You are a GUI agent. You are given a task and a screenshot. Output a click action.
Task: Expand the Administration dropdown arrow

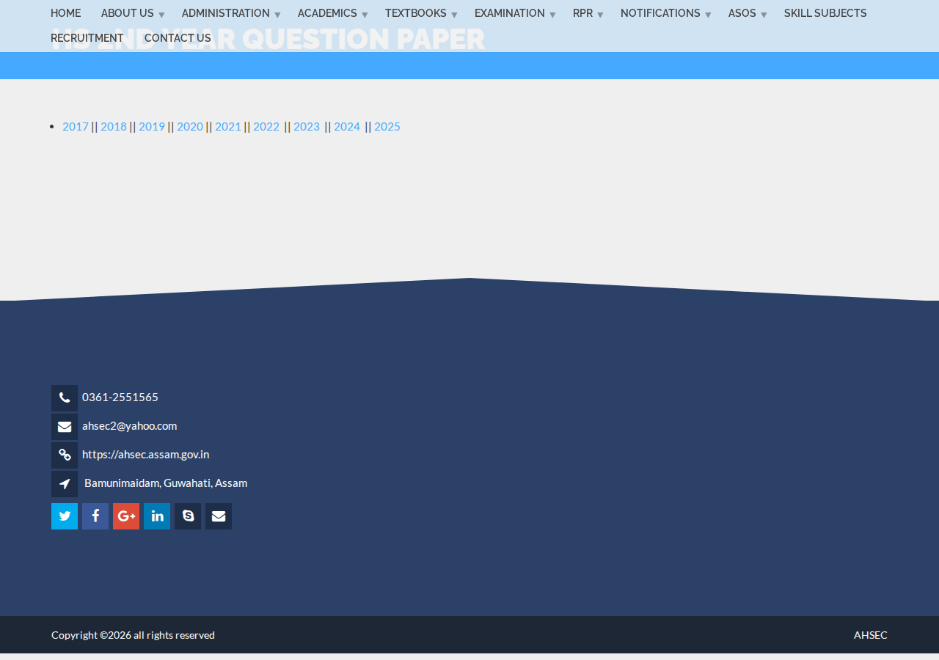click(277, 15)
